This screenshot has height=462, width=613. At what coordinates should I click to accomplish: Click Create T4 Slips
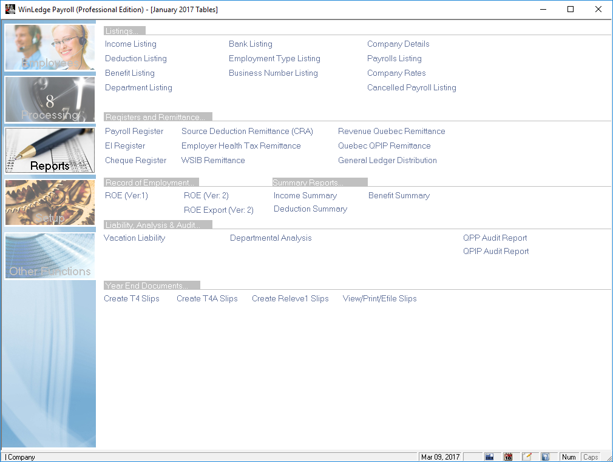132,299
